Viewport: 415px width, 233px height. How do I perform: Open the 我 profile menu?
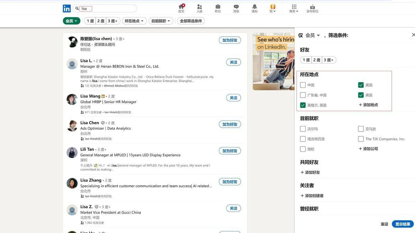click(273, 9)
